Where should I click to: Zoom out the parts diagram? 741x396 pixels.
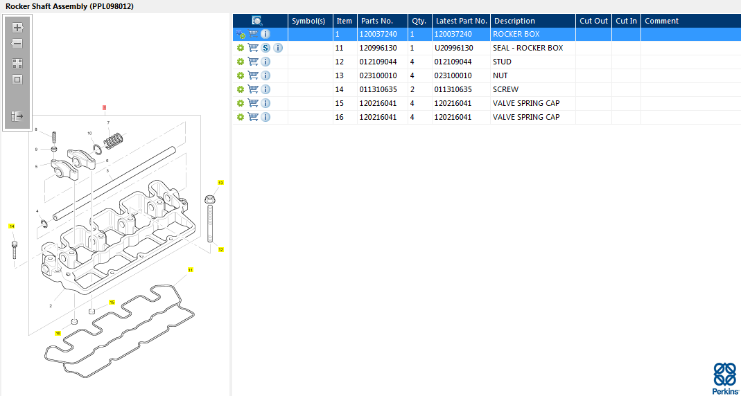pos(17,44)
